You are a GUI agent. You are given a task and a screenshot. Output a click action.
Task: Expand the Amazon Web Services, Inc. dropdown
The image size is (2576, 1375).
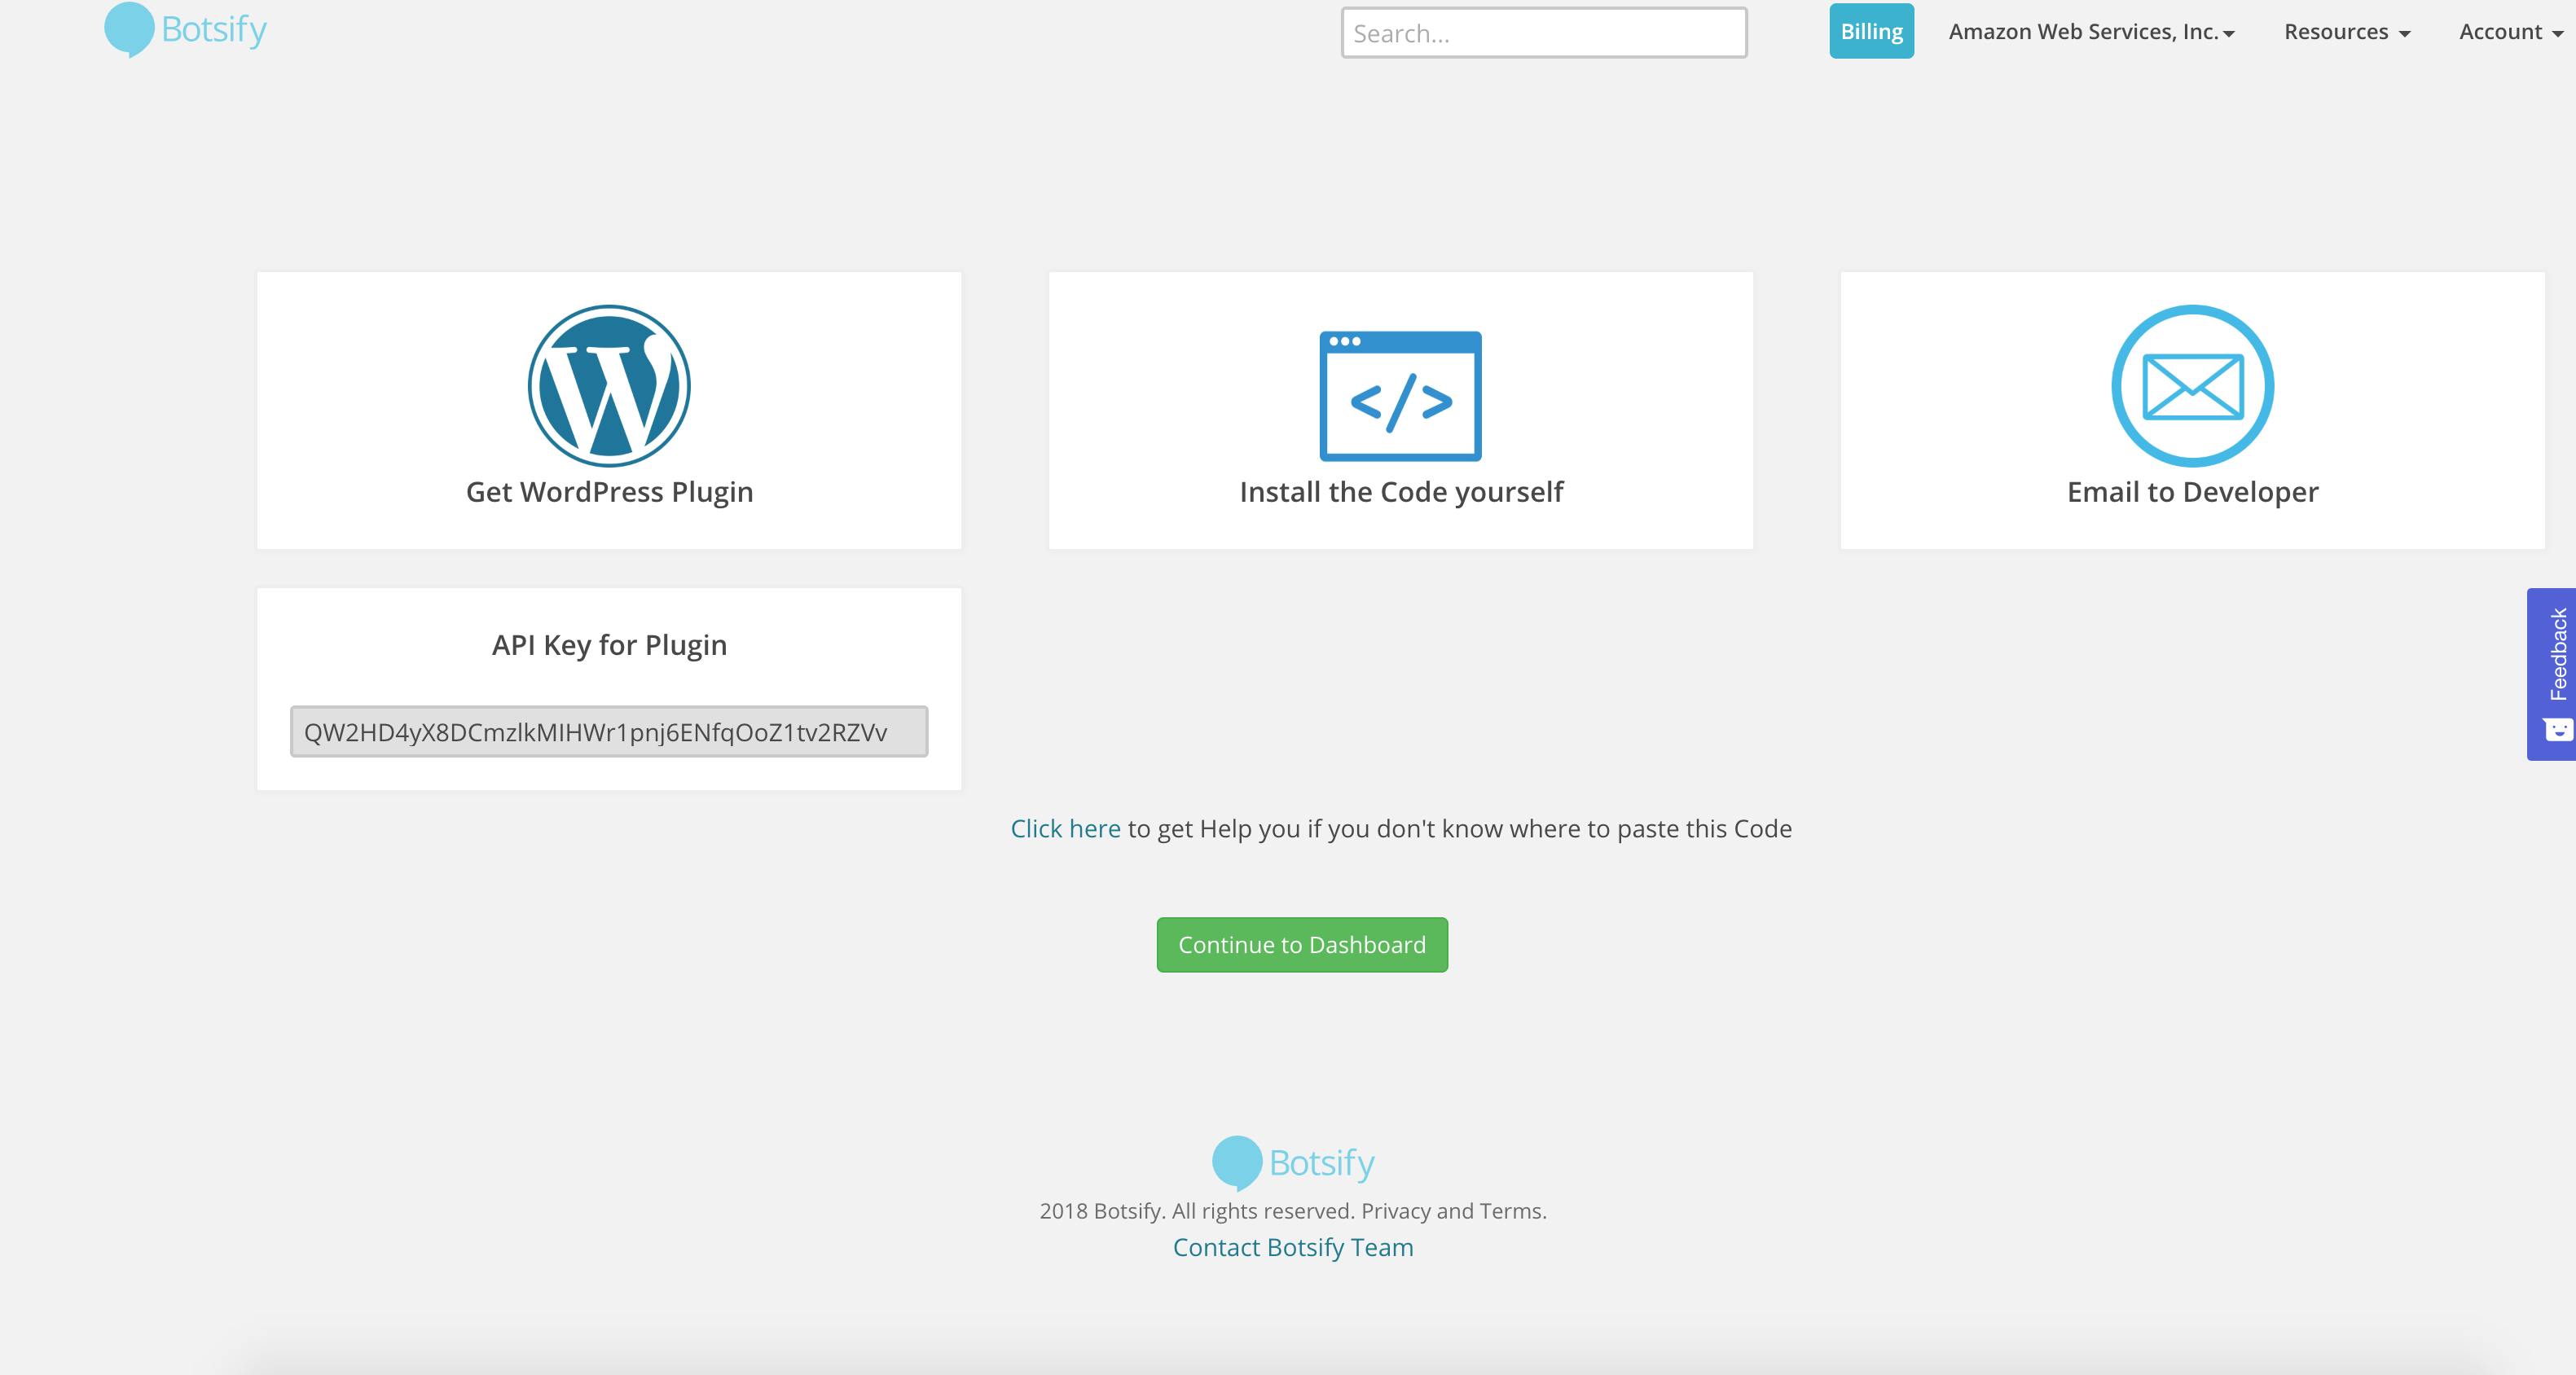pos(2091,32)
